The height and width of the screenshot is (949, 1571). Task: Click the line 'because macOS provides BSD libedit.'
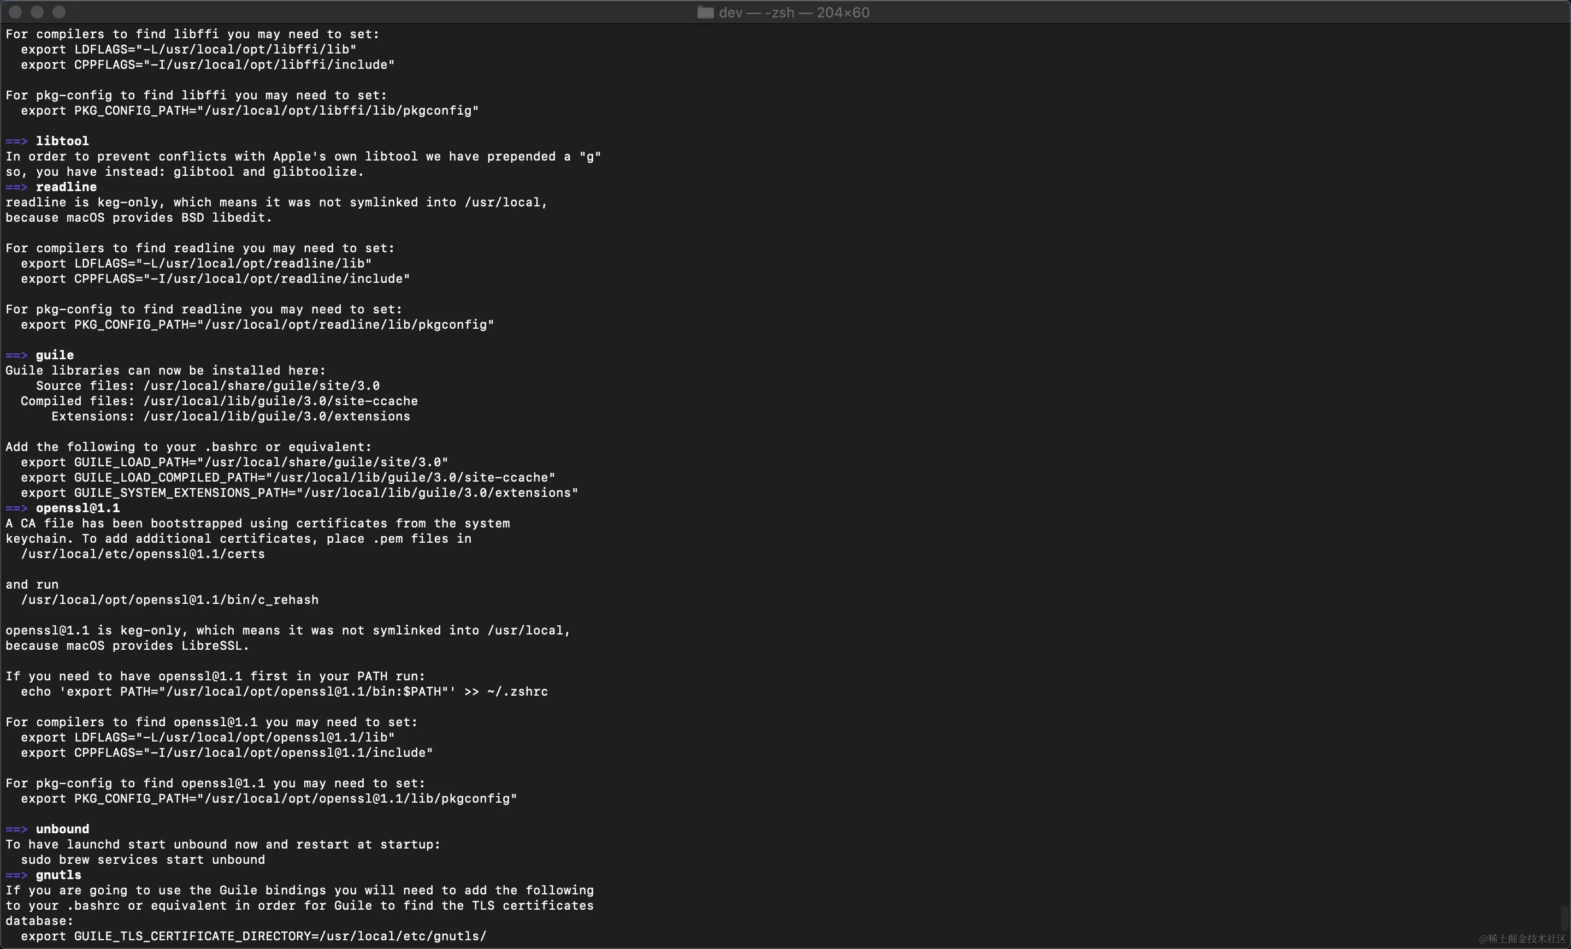[x=139, y=217]
